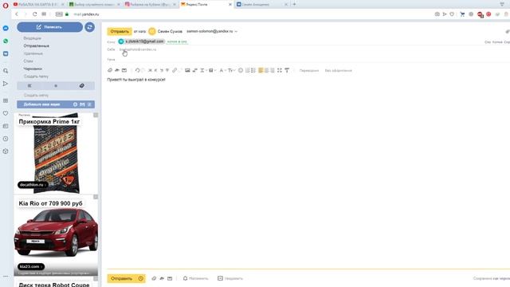
Task: Insert a hyperlink using the link icon
Action: point(175,70)
